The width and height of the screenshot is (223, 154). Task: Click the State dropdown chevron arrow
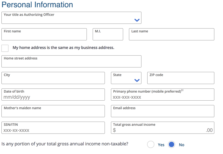(137, 80)
